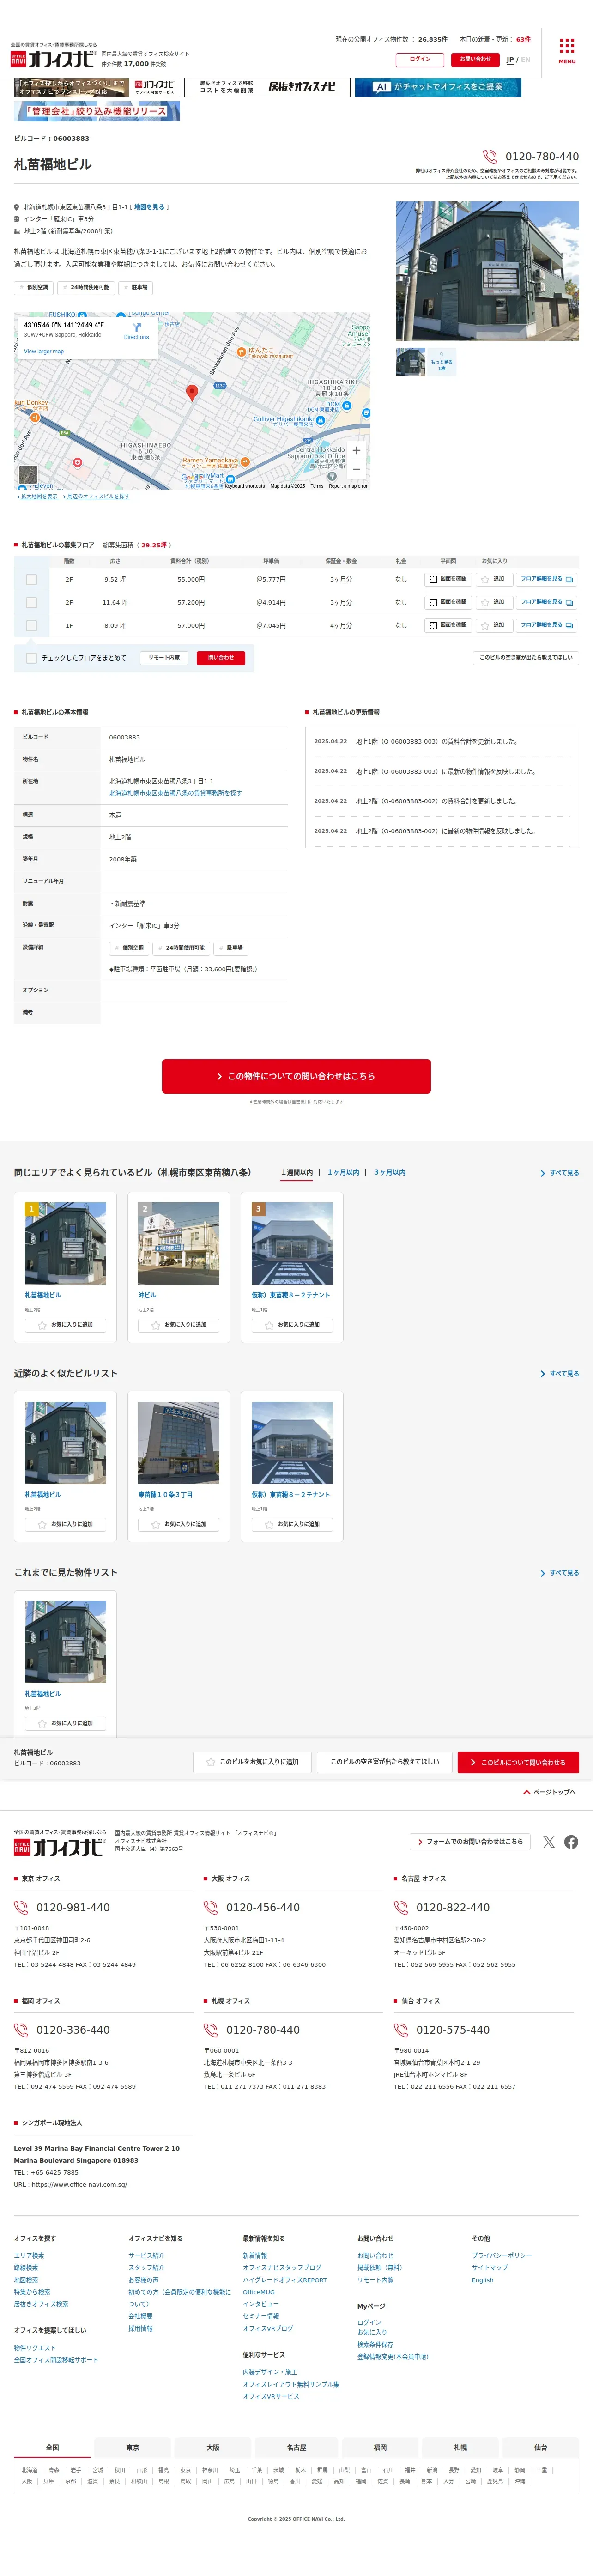Select the 東京 region tab at bottom
Screen dimensions: 593x2576
pyautogui.click(x=133, y=2447)
